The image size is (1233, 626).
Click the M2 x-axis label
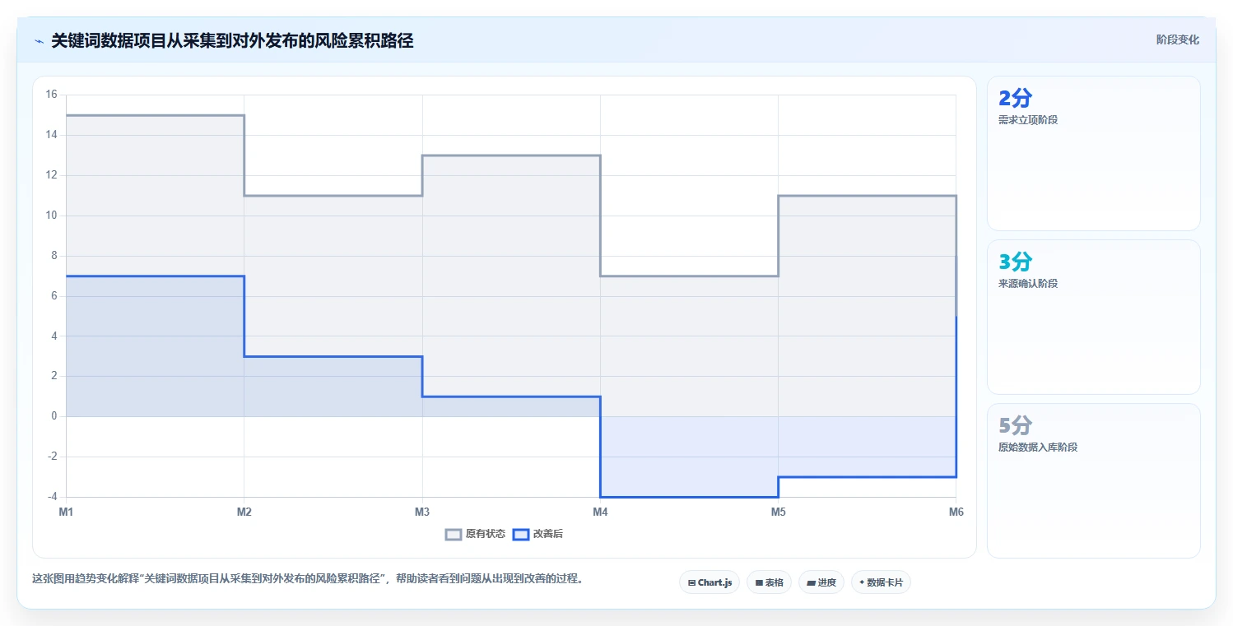tap(244, 512)
